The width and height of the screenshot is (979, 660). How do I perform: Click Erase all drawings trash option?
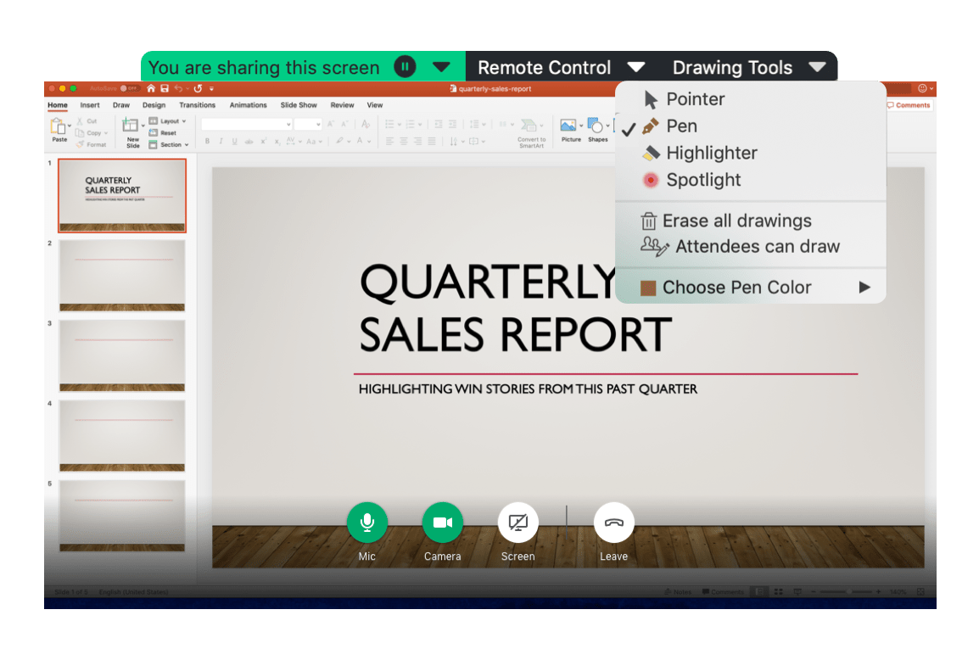(x=736, y=221)
